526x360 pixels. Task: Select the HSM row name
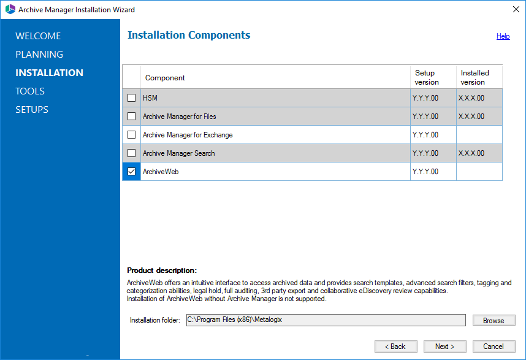150,98
